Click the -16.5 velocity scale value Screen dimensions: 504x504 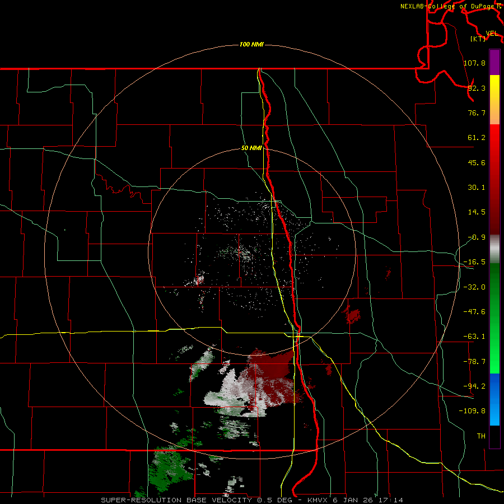(x=474, y=262)
